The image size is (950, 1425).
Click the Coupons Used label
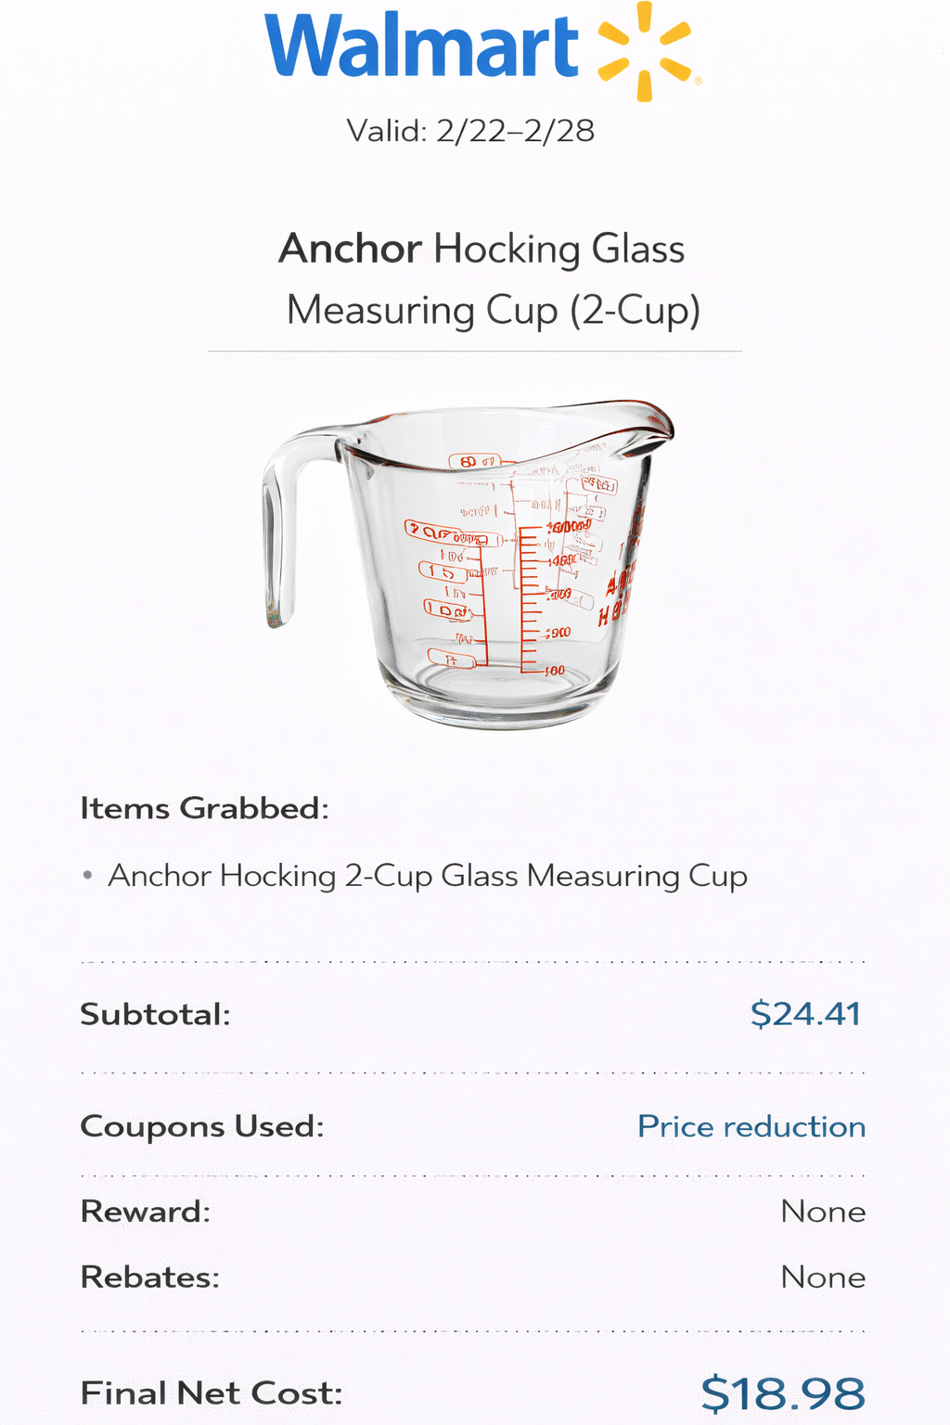coord(202,1126)
